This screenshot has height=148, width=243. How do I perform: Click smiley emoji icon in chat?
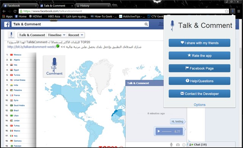point(184,145)
